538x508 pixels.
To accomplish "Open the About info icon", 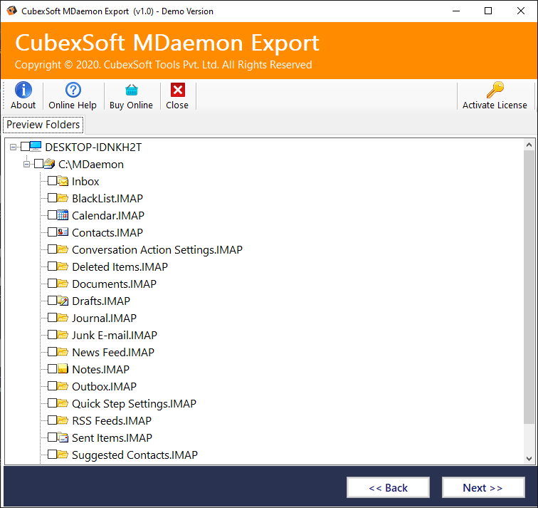I will [23, 90].
